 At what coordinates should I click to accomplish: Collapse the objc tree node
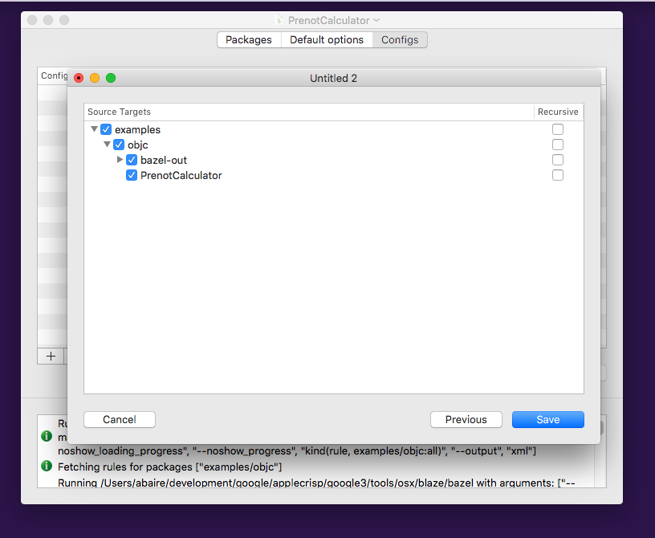(x=108, y=145)
